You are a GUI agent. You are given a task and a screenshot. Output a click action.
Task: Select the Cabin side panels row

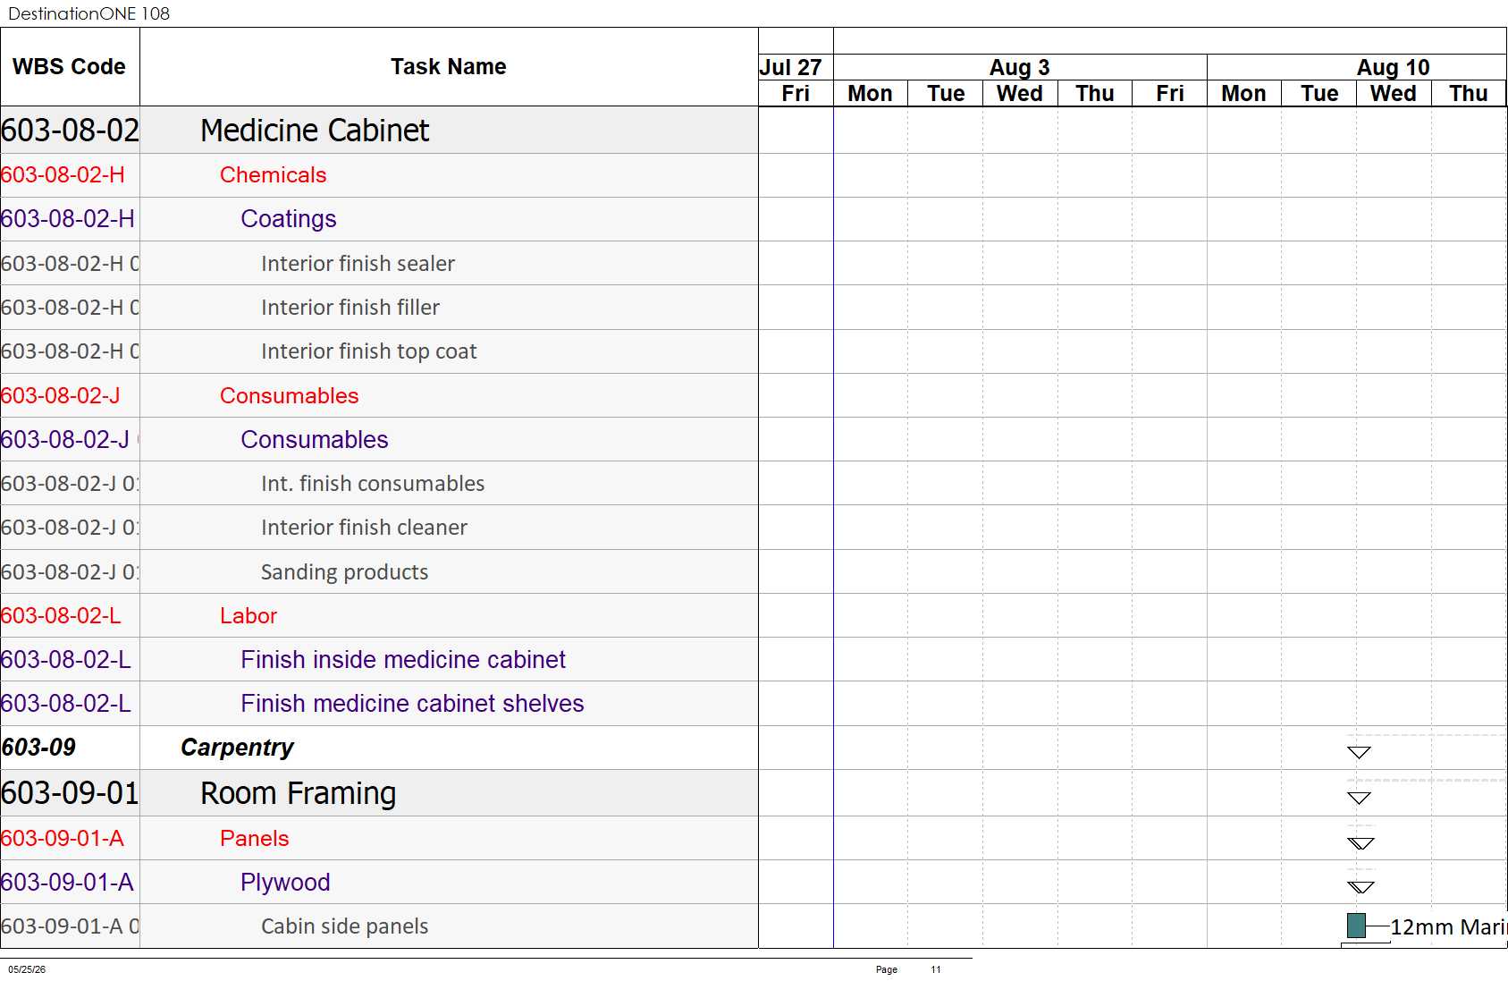click(x=379, y=926)
